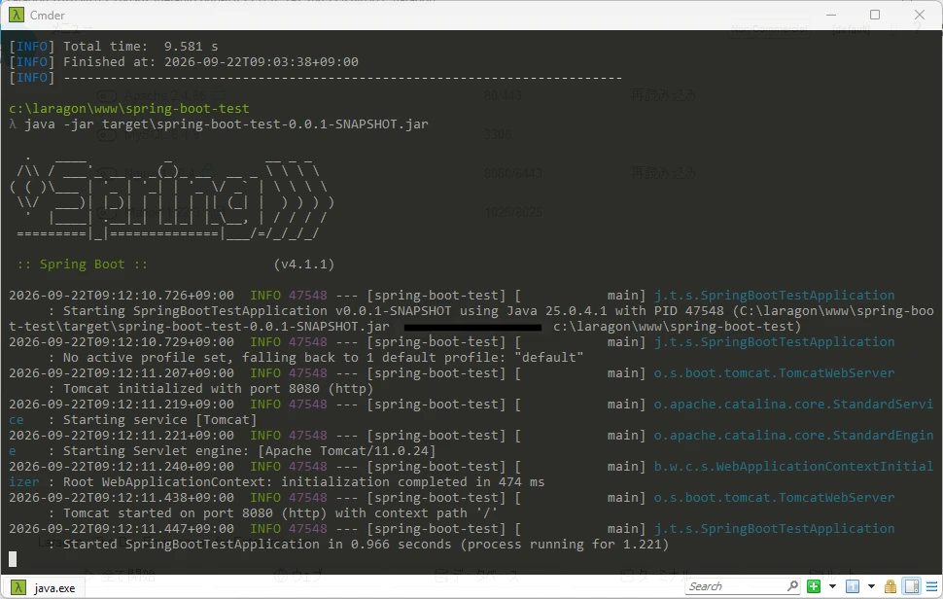
Task: Click the Cmder lambda icon in title bar
Action: click(x=17, y=15)
